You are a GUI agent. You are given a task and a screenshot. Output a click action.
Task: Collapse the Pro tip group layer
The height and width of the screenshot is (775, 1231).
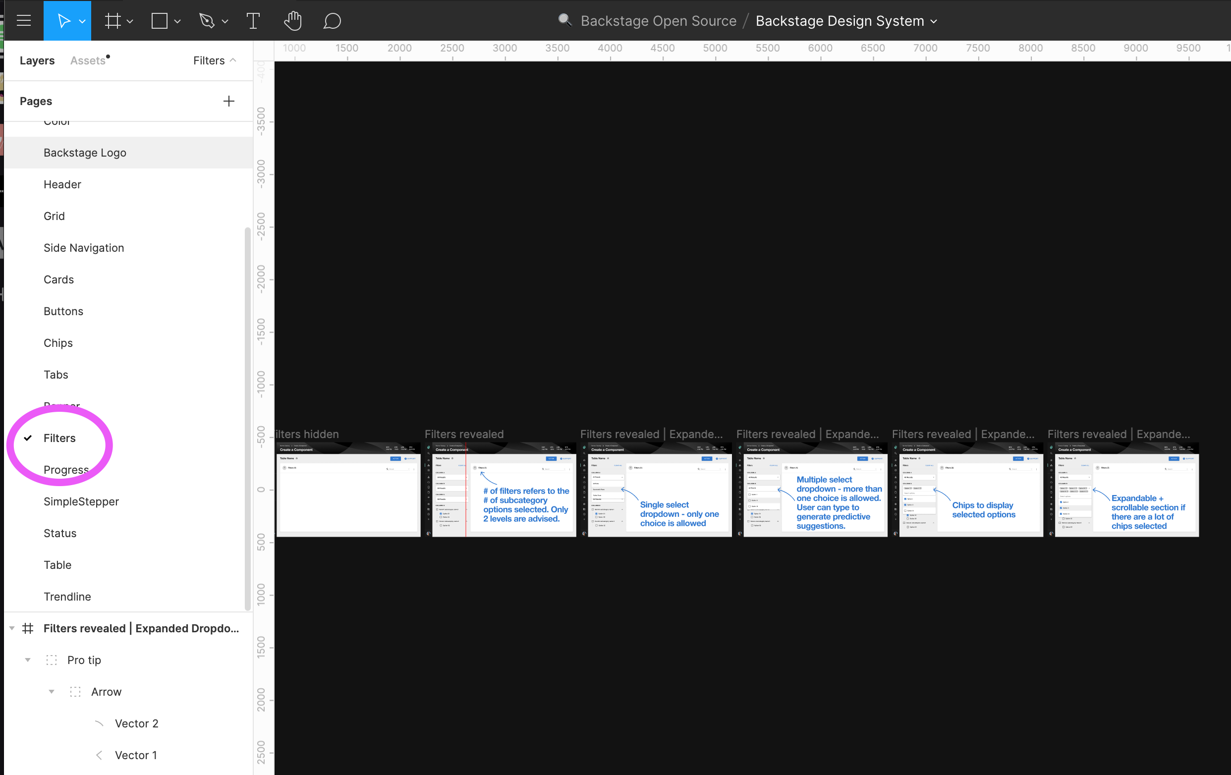[x=28, y=660]
